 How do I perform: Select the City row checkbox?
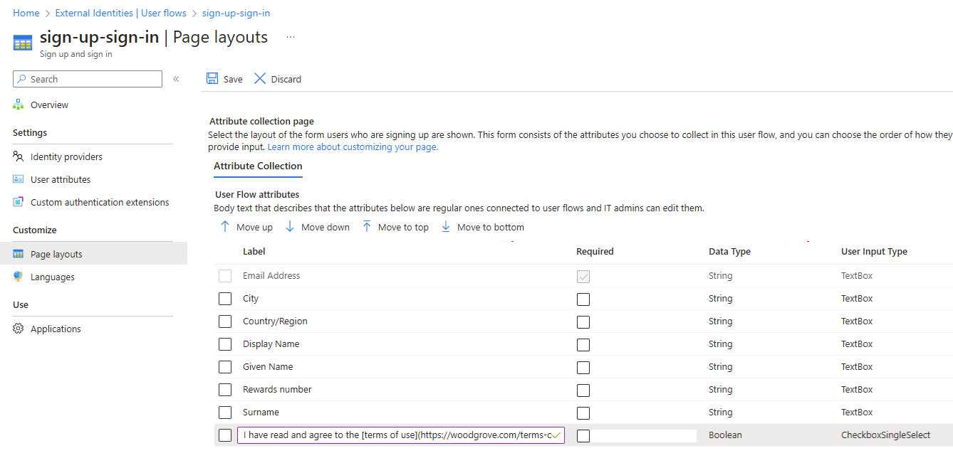click(x=225, y=299)
